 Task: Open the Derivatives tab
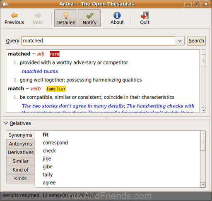20,153
